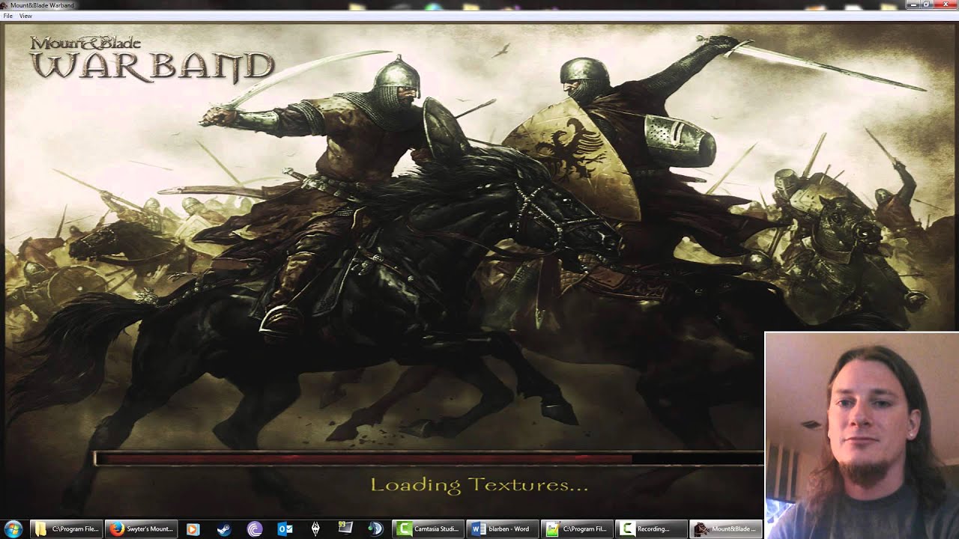Launch Skyrim from the taskbar icon
959x539 pixels.
[315, 529]
